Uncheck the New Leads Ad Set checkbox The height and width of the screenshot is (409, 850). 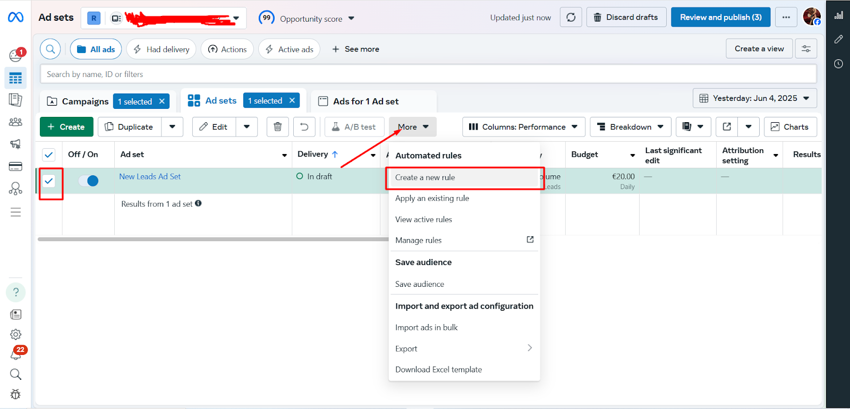pos(49,181)
